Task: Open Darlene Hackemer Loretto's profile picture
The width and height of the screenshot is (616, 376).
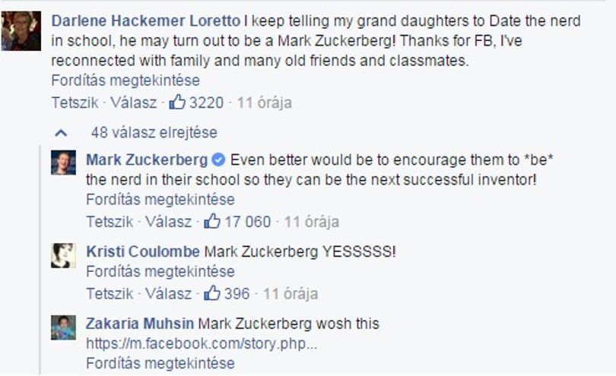Action: 21,30
